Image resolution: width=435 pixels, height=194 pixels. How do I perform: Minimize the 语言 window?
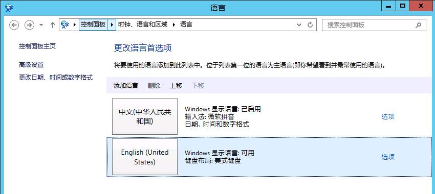(x=388, y=6)
